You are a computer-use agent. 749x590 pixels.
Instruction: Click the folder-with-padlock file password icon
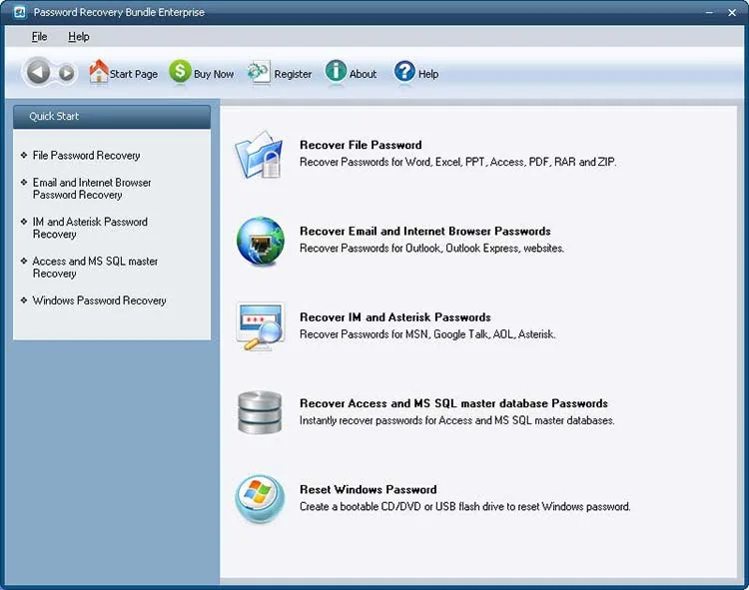pos(260,154)
